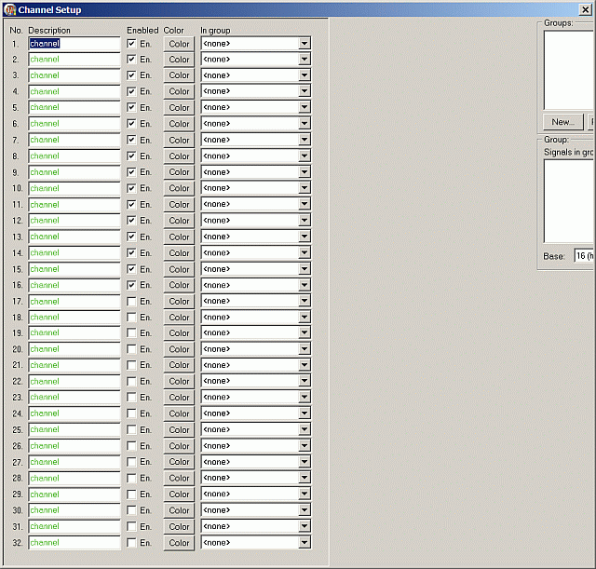Choose Color button for channel 16
Viewport: 596px width, 569px height.
[179, 285]
